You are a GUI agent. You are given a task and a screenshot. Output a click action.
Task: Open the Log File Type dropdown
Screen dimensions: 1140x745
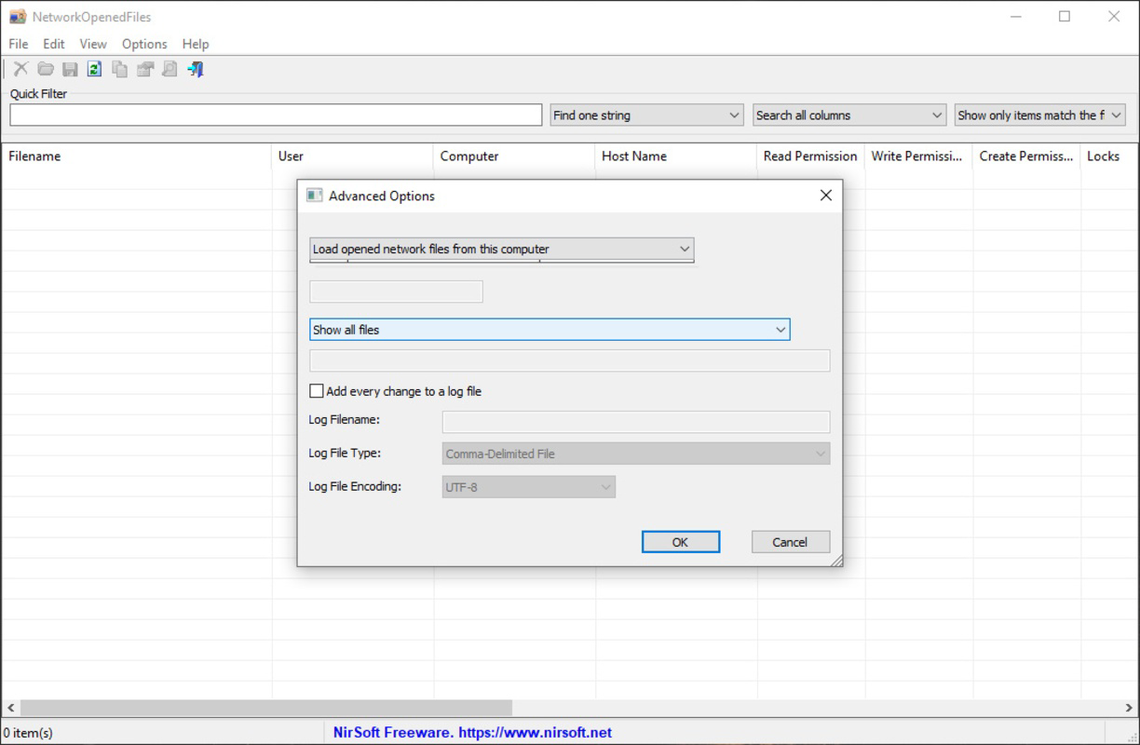(636, 454)
